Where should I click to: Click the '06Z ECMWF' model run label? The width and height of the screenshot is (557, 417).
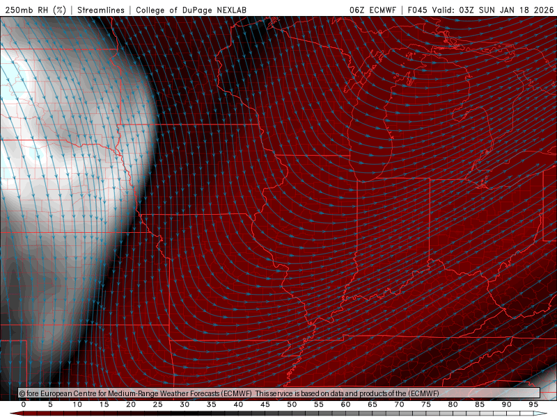372,10
